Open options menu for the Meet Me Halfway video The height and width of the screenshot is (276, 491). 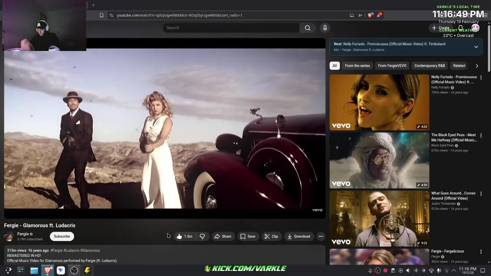coord(481,136)
